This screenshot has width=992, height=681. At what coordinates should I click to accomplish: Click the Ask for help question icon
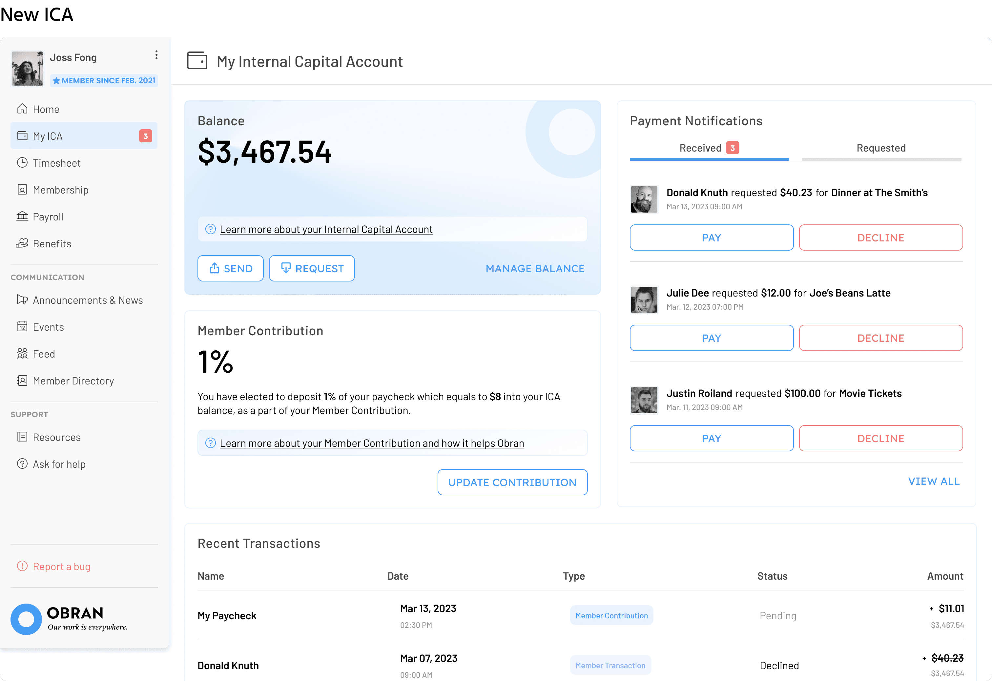[22, 464]
